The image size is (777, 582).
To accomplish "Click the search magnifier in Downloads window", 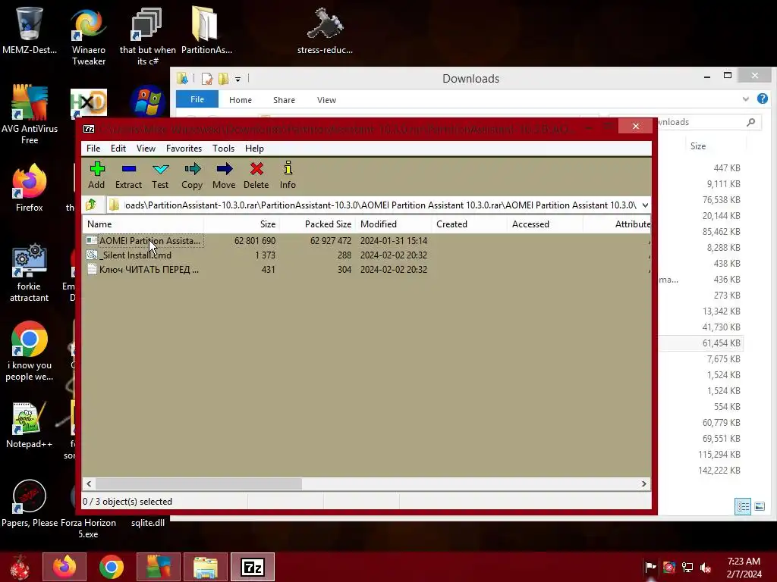I will (750, 122).
